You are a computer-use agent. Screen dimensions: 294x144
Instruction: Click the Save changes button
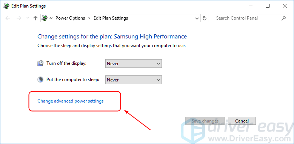click(x=205, y=121)
